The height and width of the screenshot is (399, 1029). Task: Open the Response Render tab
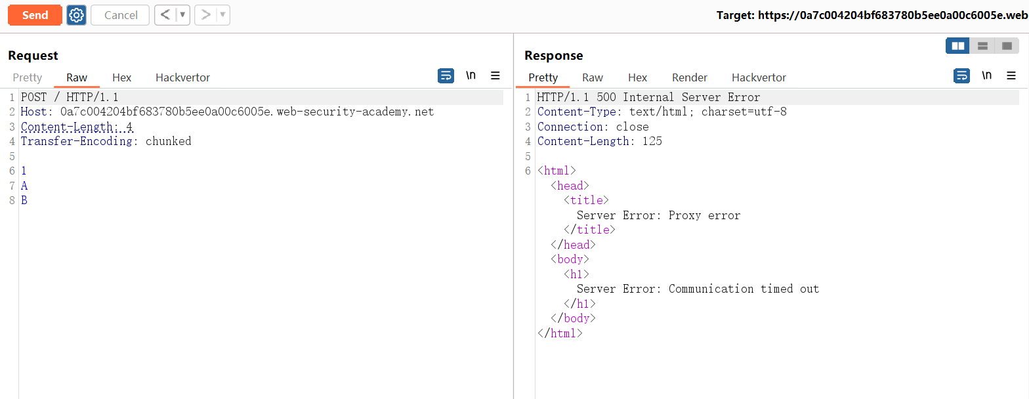(x=689, y=77)
